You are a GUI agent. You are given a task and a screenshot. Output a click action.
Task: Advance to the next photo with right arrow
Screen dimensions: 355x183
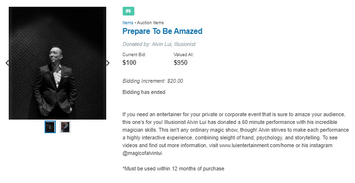[108, 63]
